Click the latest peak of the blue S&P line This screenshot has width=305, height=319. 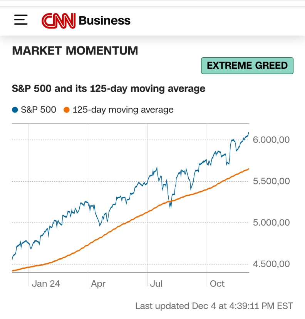click(x=248, y=133)
